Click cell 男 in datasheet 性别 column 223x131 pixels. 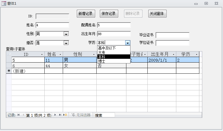coord(80,60)
